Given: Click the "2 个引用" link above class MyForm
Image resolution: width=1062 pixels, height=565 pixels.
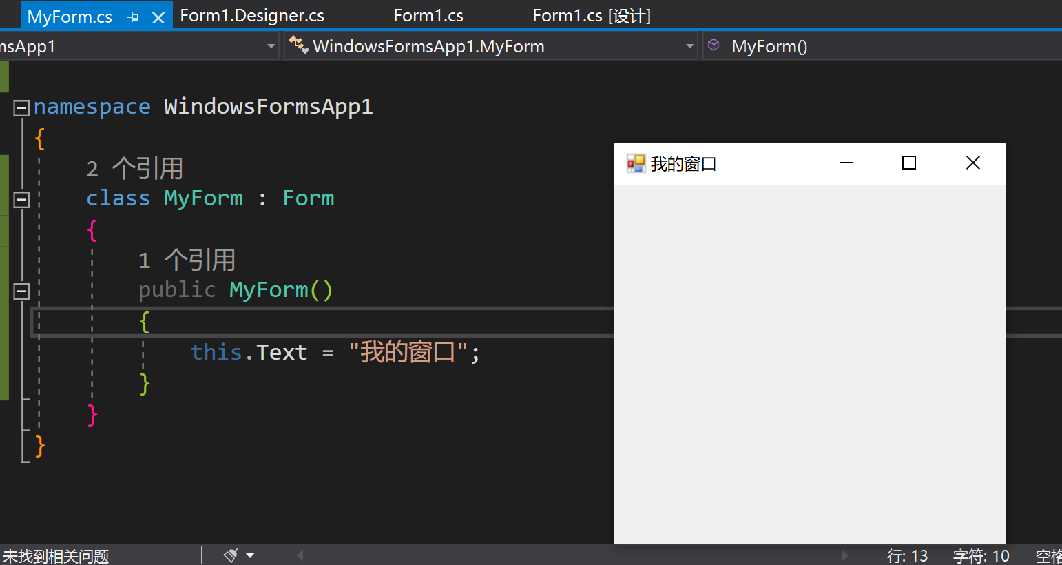Looking at the screenshot, I should 135,168.
